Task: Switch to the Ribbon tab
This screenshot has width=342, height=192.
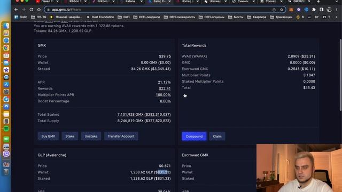Action: point(75,1)
